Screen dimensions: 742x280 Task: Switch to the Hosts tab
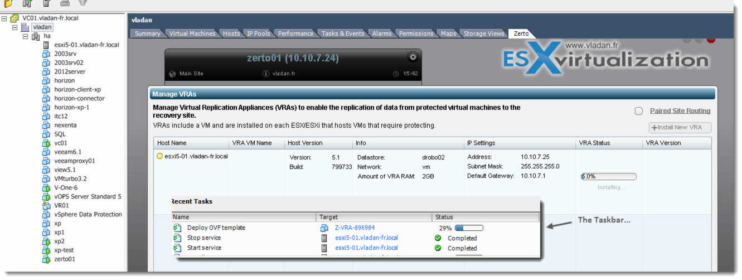pyautogui.click(x=231, y=33)
